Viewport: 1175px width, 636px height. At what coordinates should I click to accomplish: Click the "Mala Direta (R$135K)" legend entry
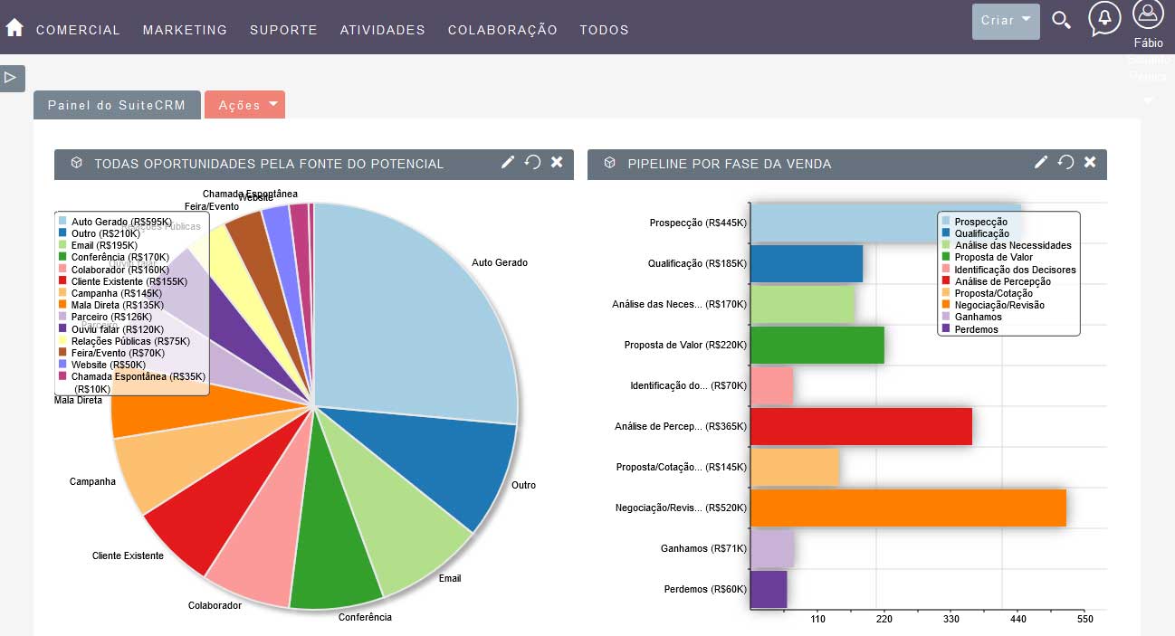tap(118, 305)
